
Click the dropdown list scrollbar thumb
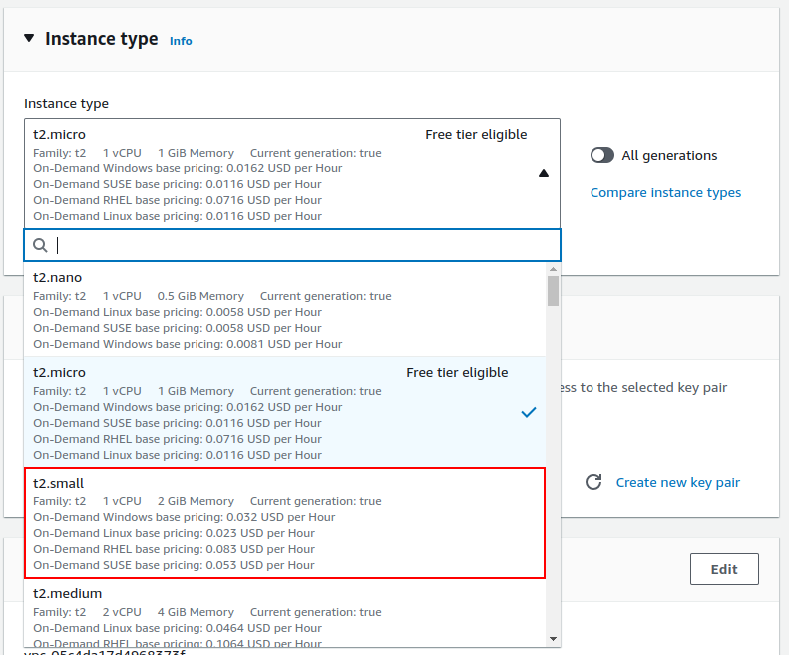pyautogui.click(x=553, y=291)
